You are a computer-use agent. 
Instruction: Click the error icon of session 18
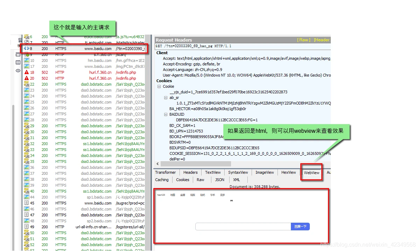point(27,72)
